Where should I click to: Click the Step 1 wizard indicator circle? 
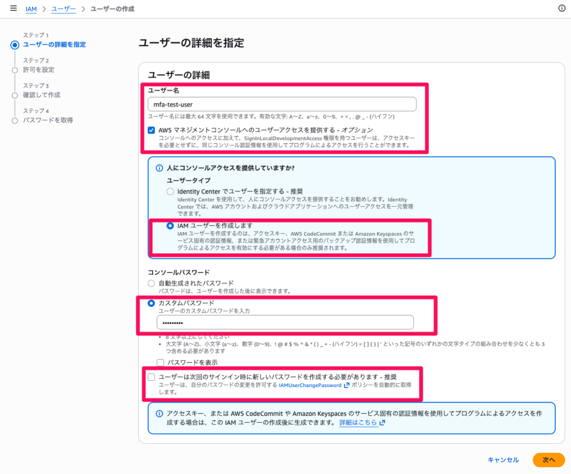tap(15, 45)
